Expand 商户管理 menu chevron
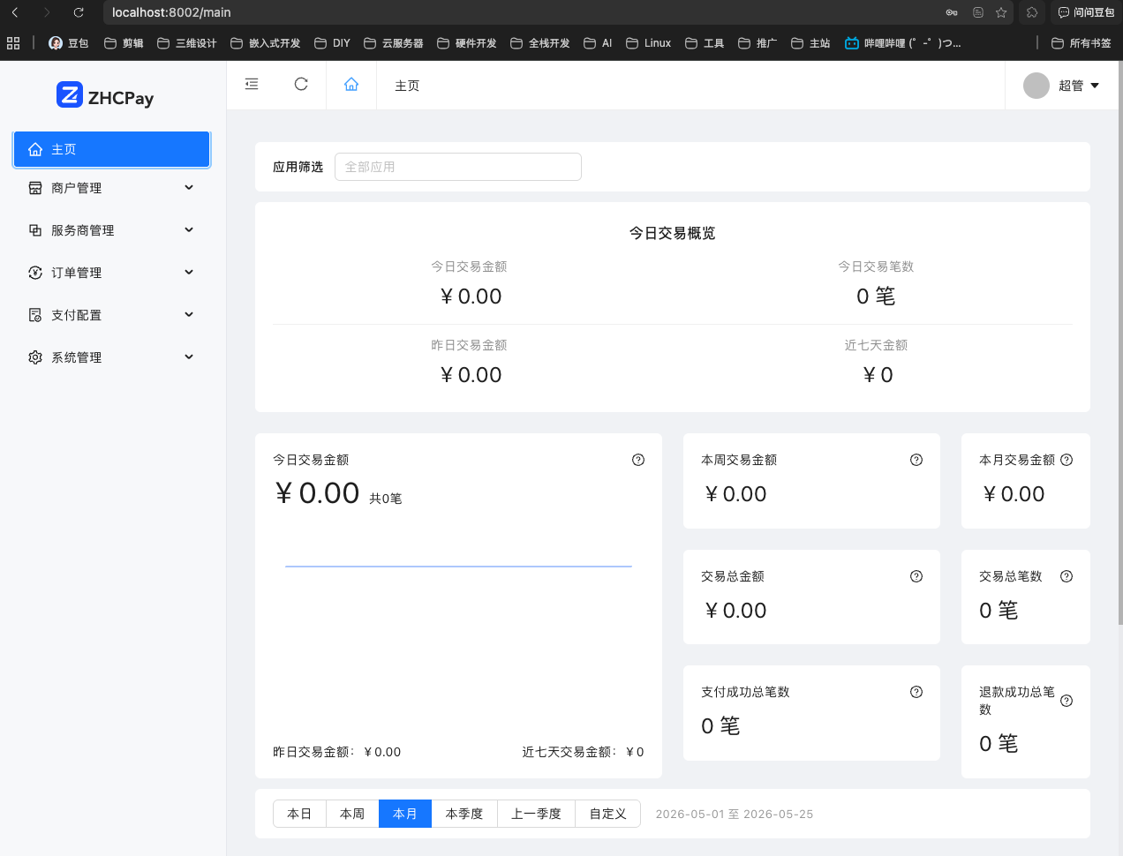 [x=189, y=187]
